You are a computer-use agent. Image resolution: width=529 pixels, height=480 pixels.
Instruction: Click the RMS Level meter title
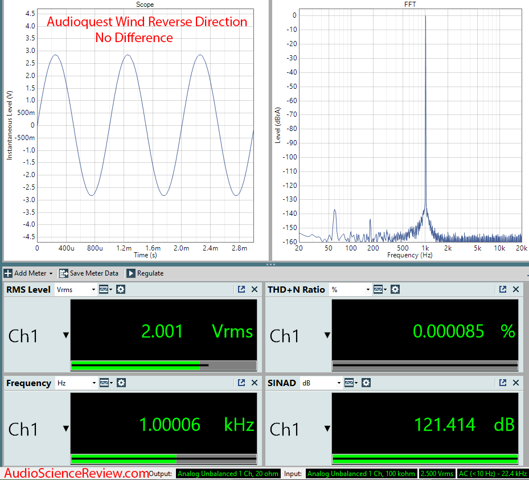pos(28,290)
